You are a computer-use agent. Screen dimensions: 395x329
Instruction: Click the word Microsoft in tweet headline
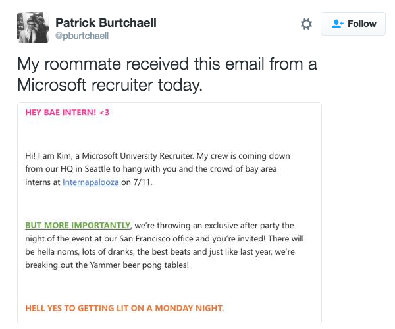tap(51, 85)
